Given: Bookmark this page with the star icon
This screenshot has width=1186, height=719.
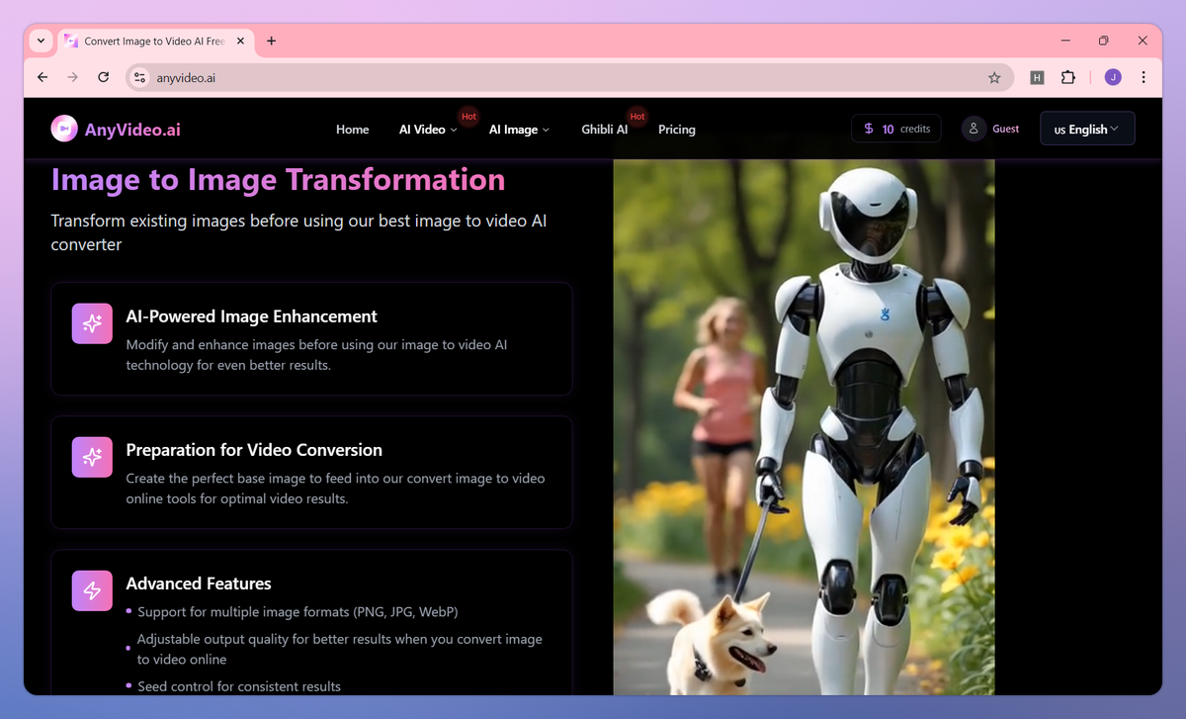Looking at the screenshot, I should [994, 77].
